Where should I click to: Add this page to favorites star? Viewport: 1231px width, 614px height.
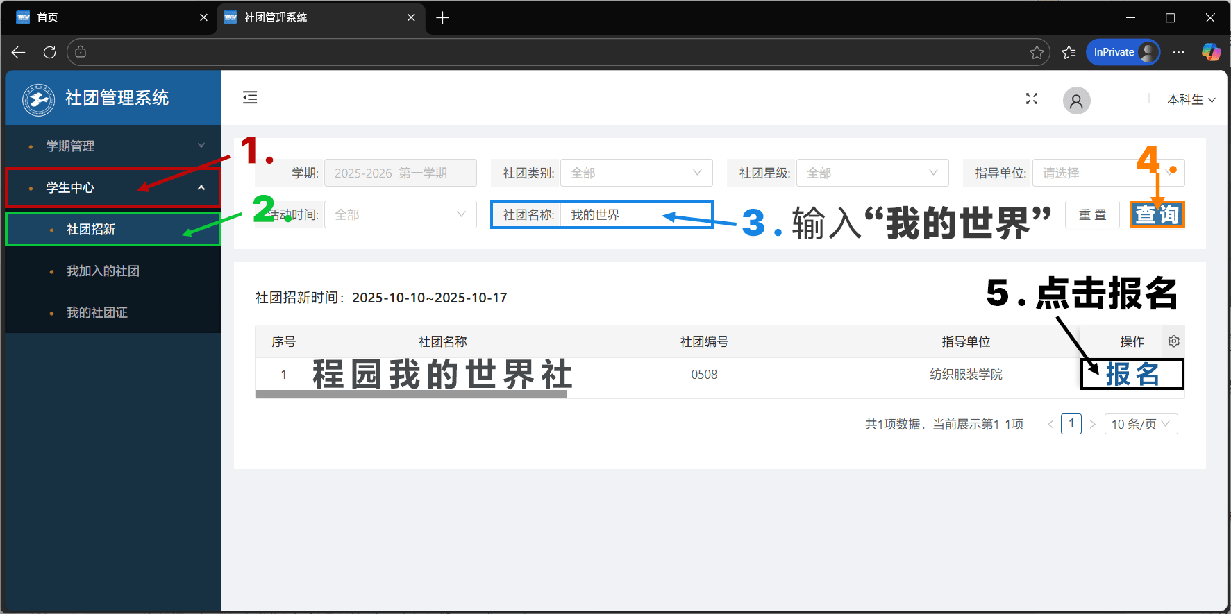(x=1037, y=53)
